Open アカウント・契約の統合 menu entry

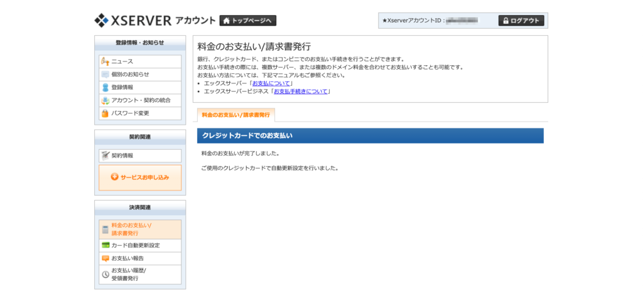tap(140, 100)
